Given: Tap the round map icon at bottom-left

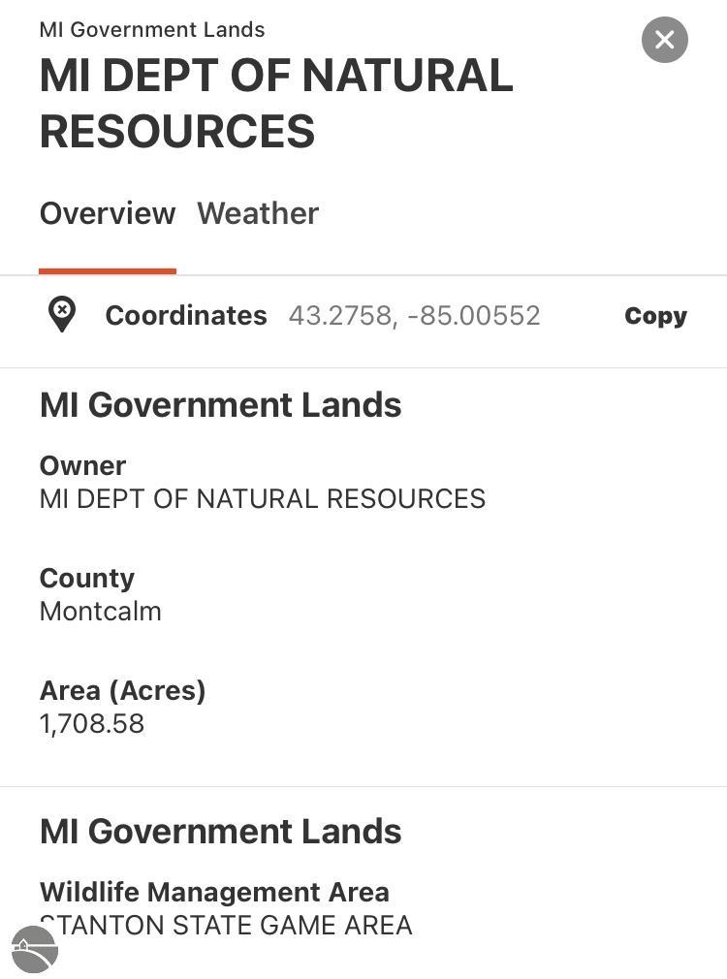Looking at the screenshot, I should click(35, 948).
